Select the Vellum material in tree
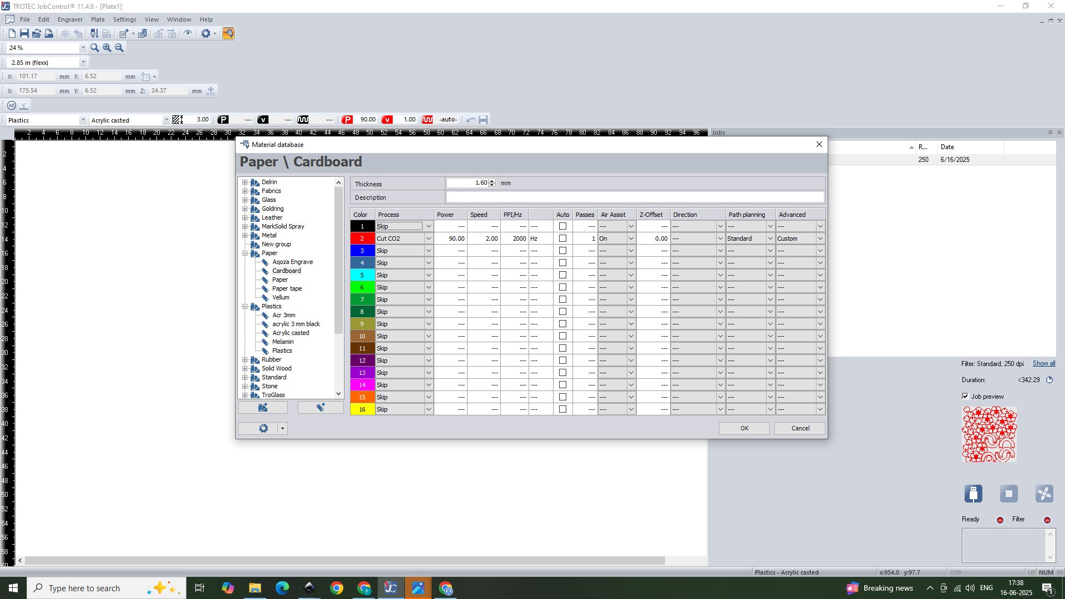Viewport: 1065px width, 599px height. click(x=281, y=298)
